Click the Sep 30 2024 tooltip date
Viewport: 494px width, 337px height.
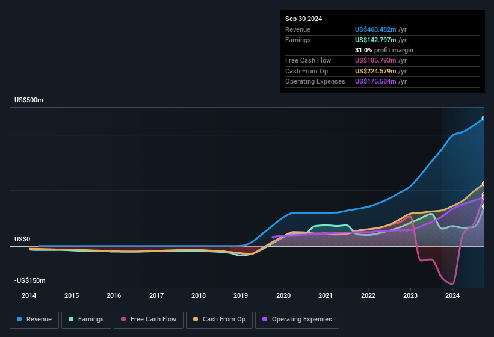tap(303, 19)
